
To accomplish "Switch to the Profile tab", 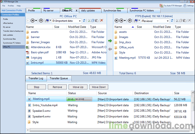I will pyautogui.click(x=34, y=11).
